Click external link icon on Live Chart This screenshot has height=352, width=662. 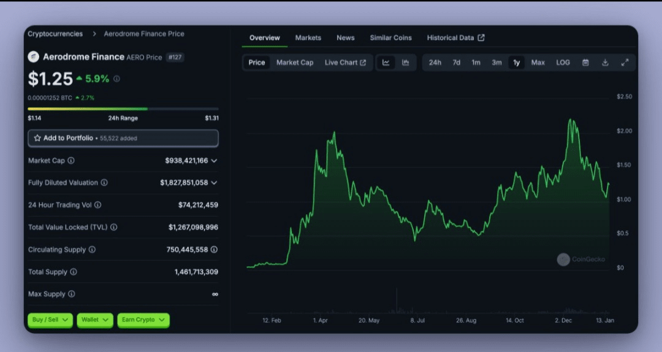(363, 63)
